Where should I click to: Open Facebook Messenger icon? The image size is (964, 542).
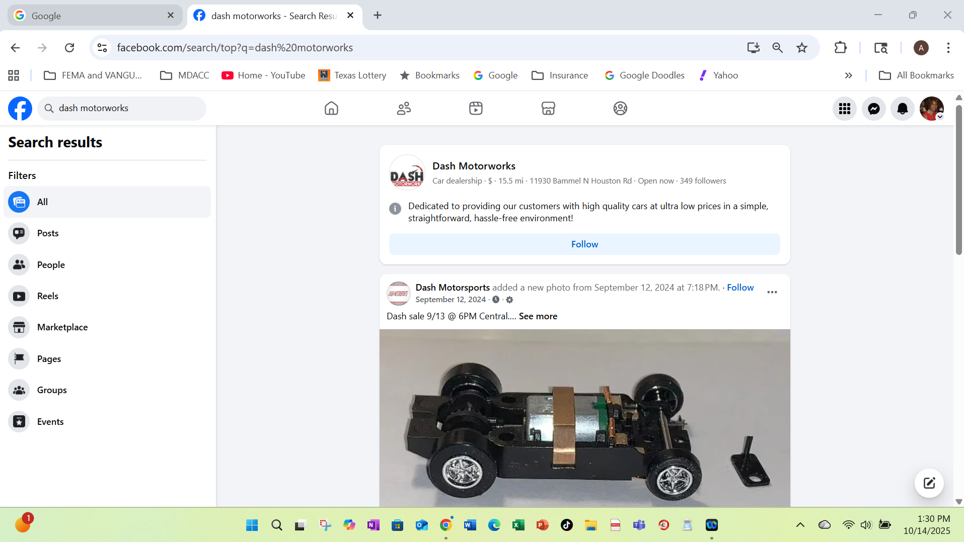[873, 109]
